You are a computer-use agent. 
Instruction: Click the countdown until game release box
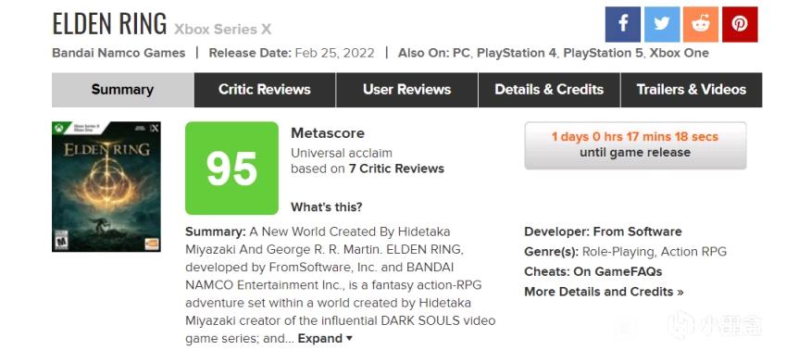[x=635, y=145]
